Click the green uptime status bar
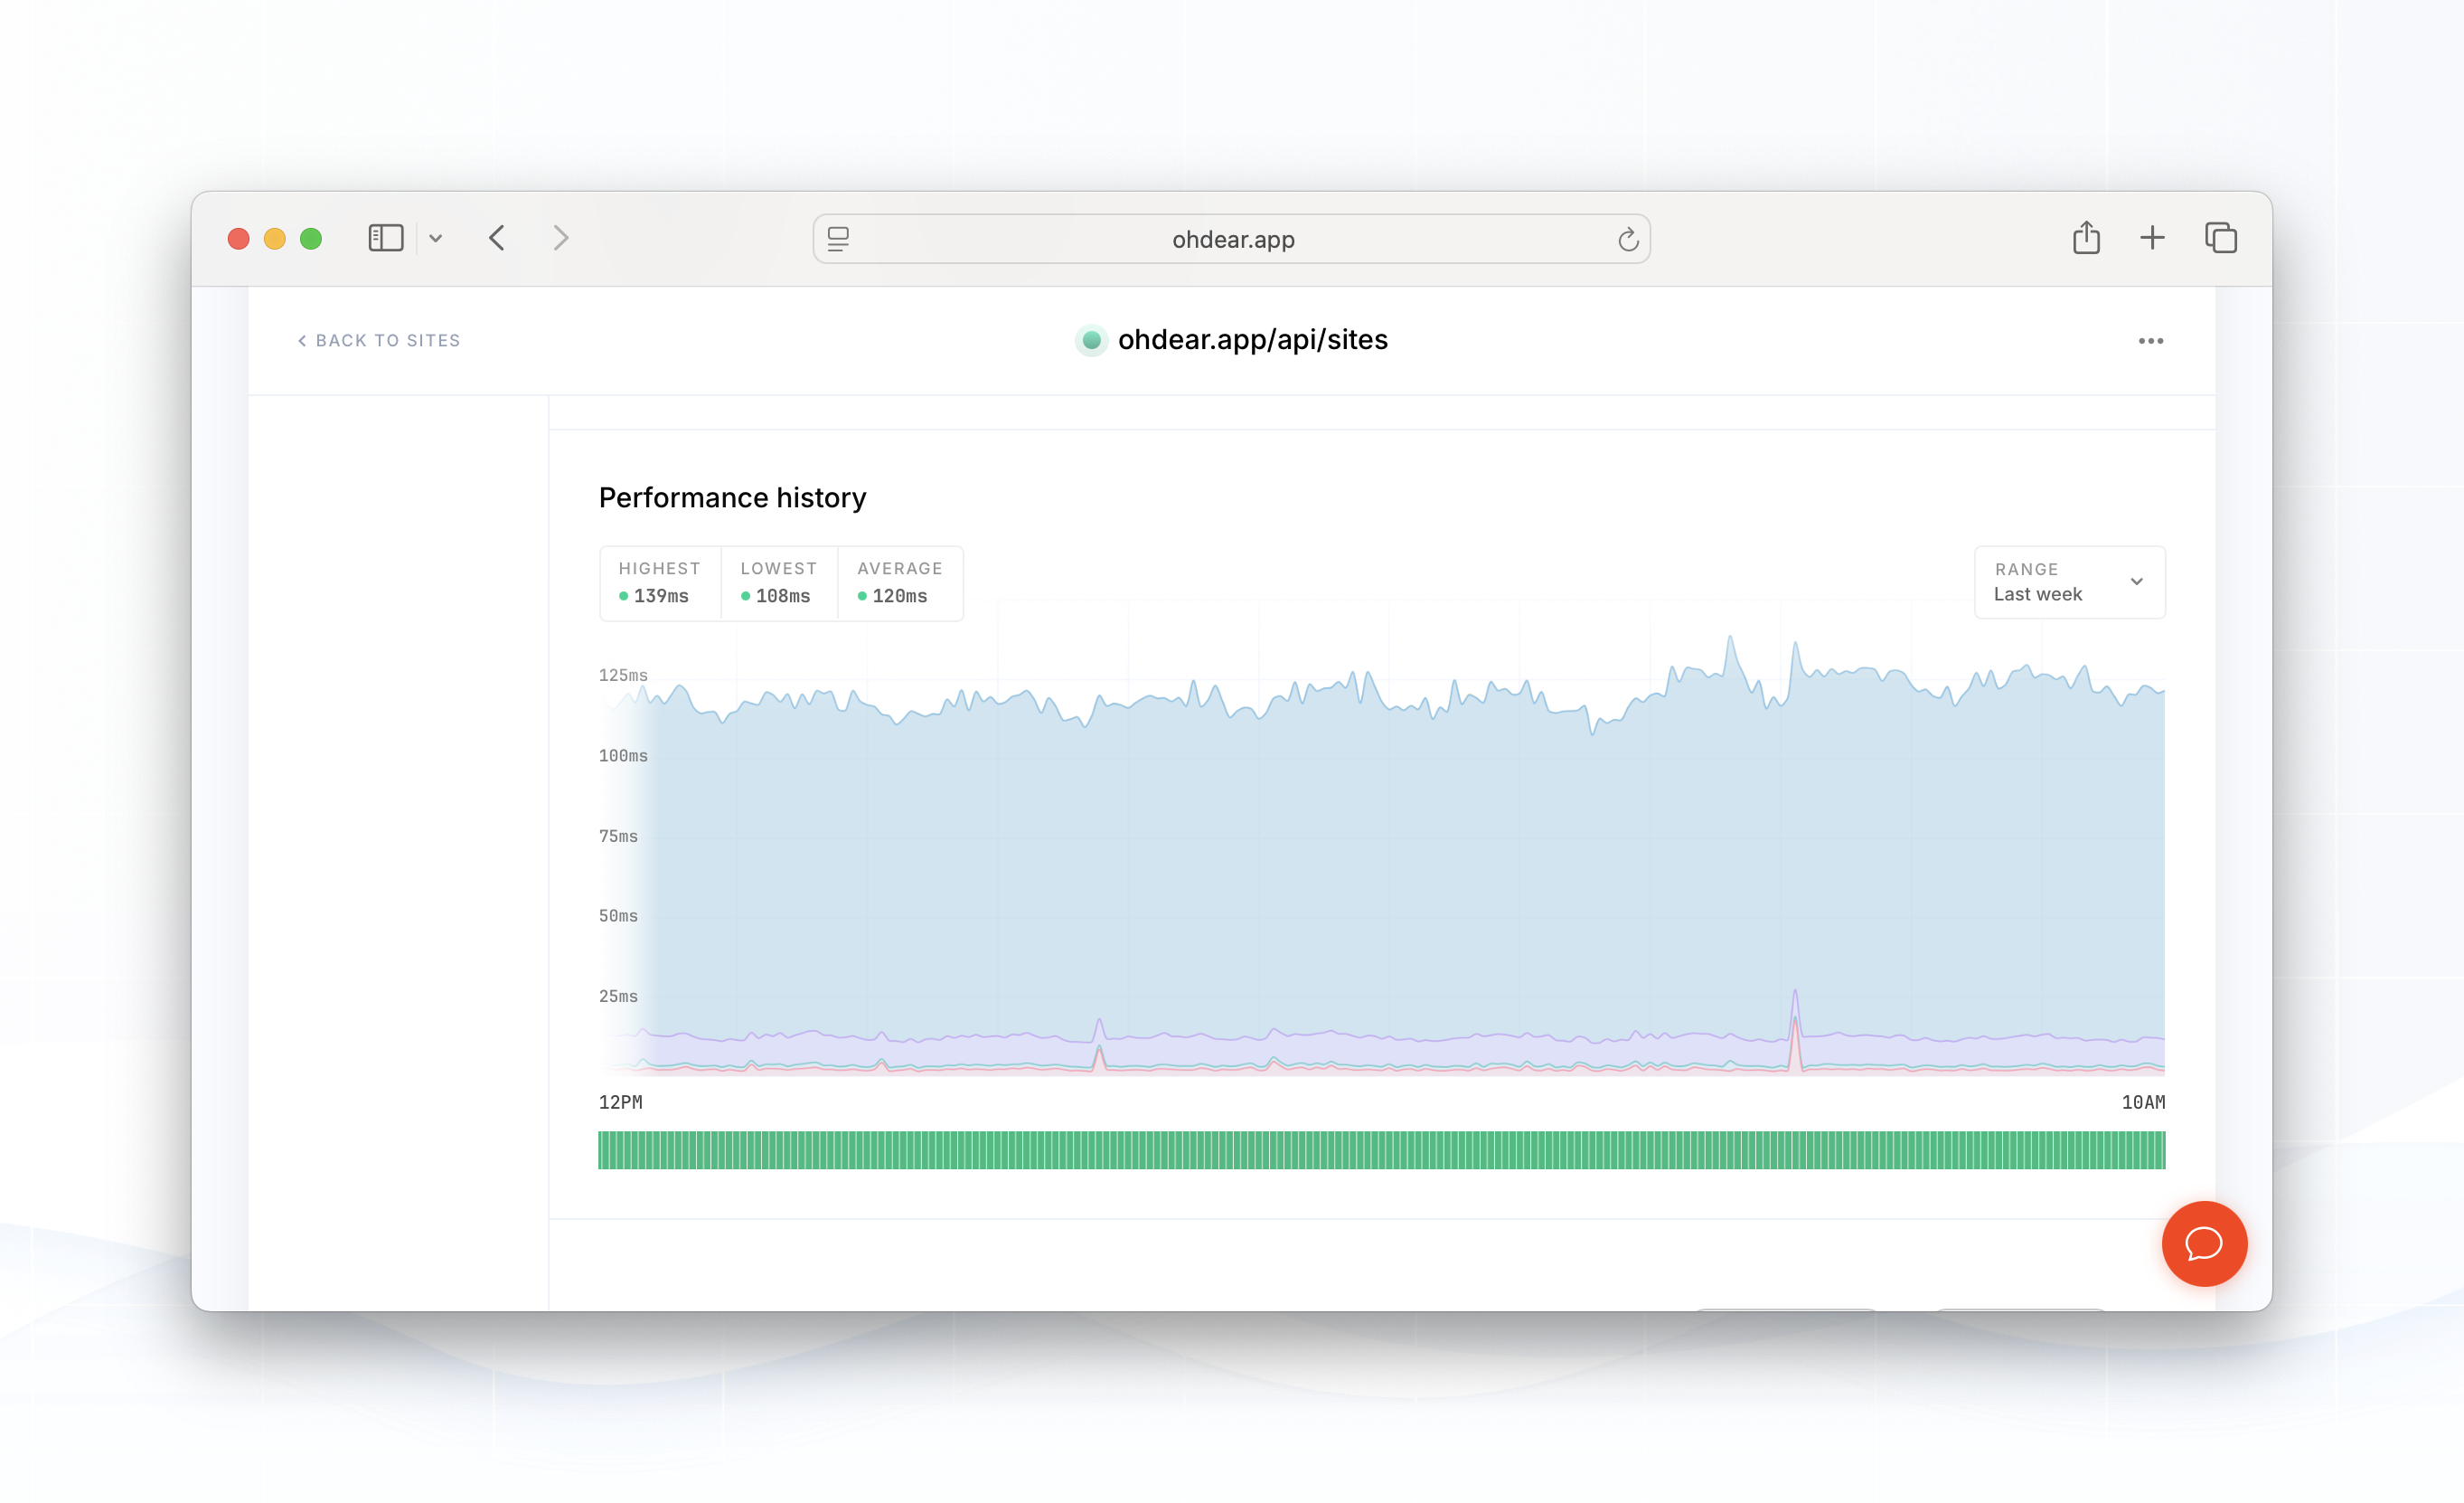The height and width of the screenshot is (1503, 2464). click(x=1381, y=1149)
